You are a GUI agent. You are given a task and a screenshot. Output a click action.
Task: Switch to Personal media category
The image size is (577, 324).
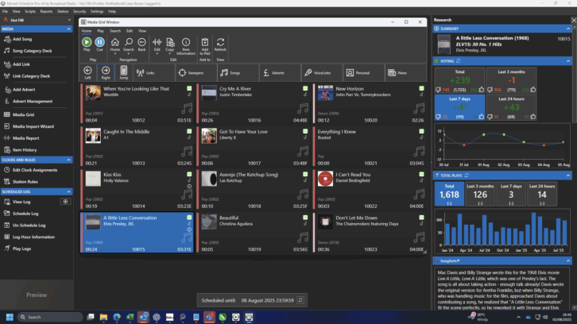[363, 73]
